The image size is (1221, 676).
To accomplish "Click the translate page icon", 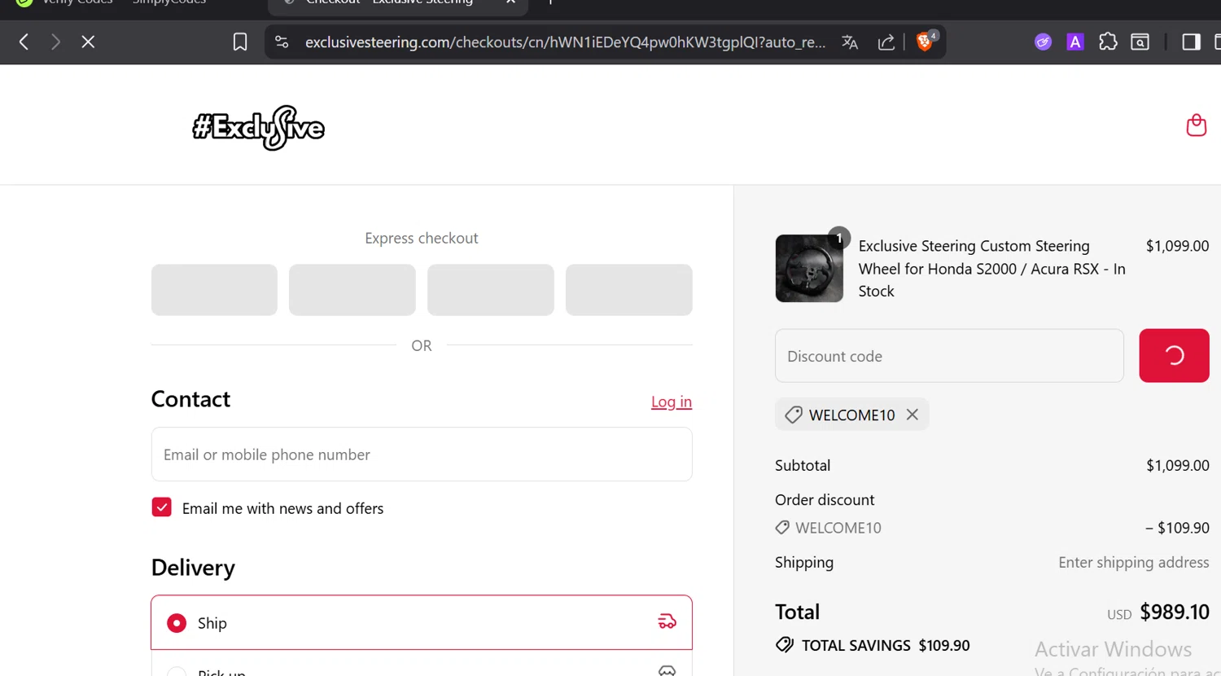I will [850, 42].
